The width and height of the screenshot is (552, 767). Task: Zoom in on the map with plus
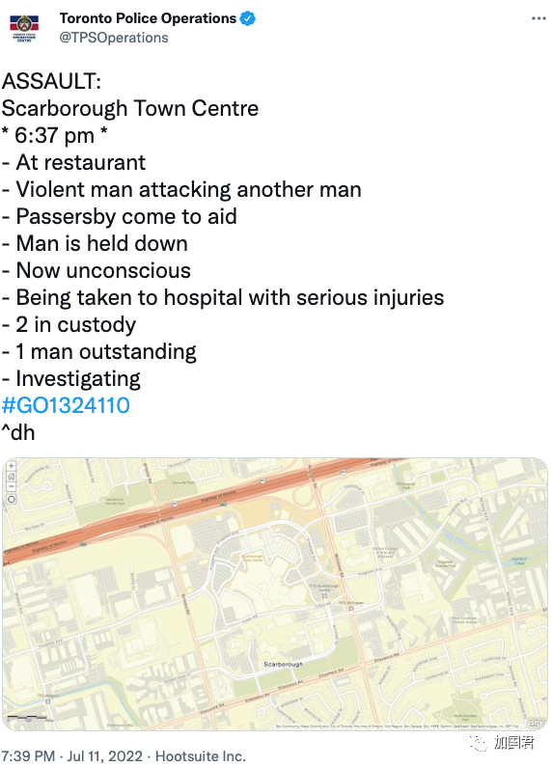click(x=12, y=466)
